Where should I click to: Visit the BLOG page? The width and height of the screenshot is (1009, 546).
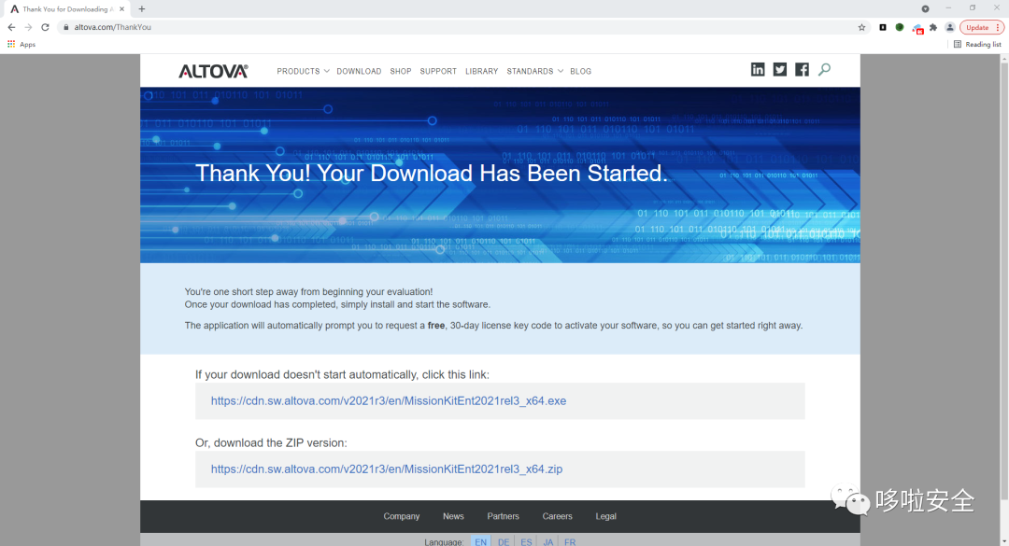coord(580,71)
